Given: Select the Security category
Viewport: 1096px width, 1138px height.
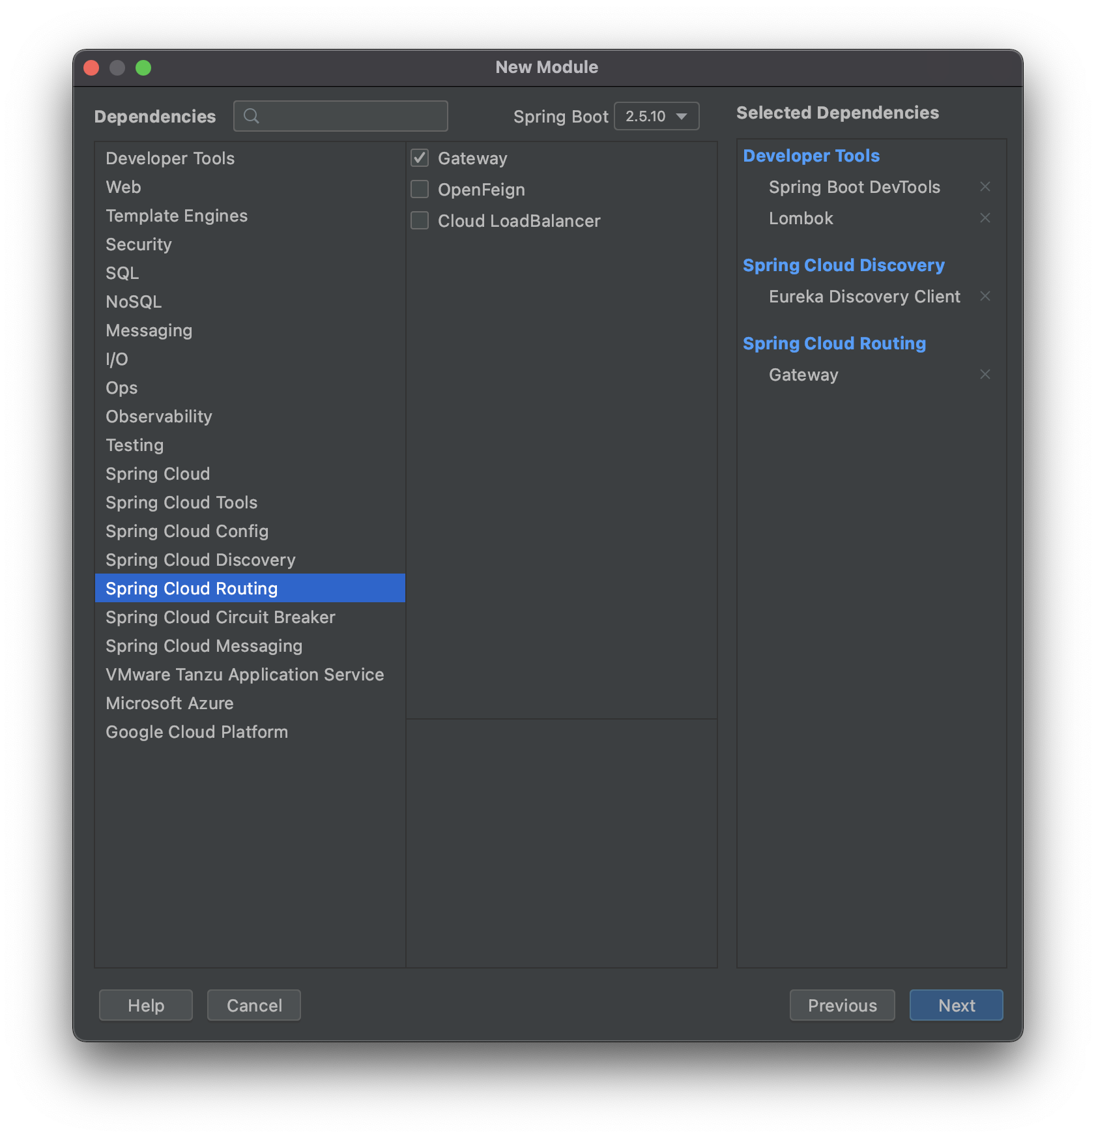Looking at the screenshot, I should point(250,244).
